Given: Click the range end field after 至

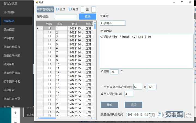Looking at the screenshot, I should pyautogui.click(x=94, y=10).
